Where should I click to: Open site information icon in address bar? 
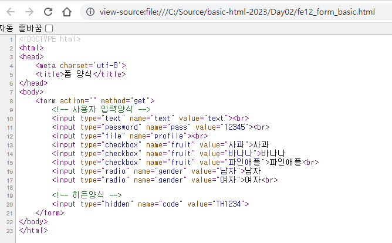pyautogui.click(x=90, y=12)
